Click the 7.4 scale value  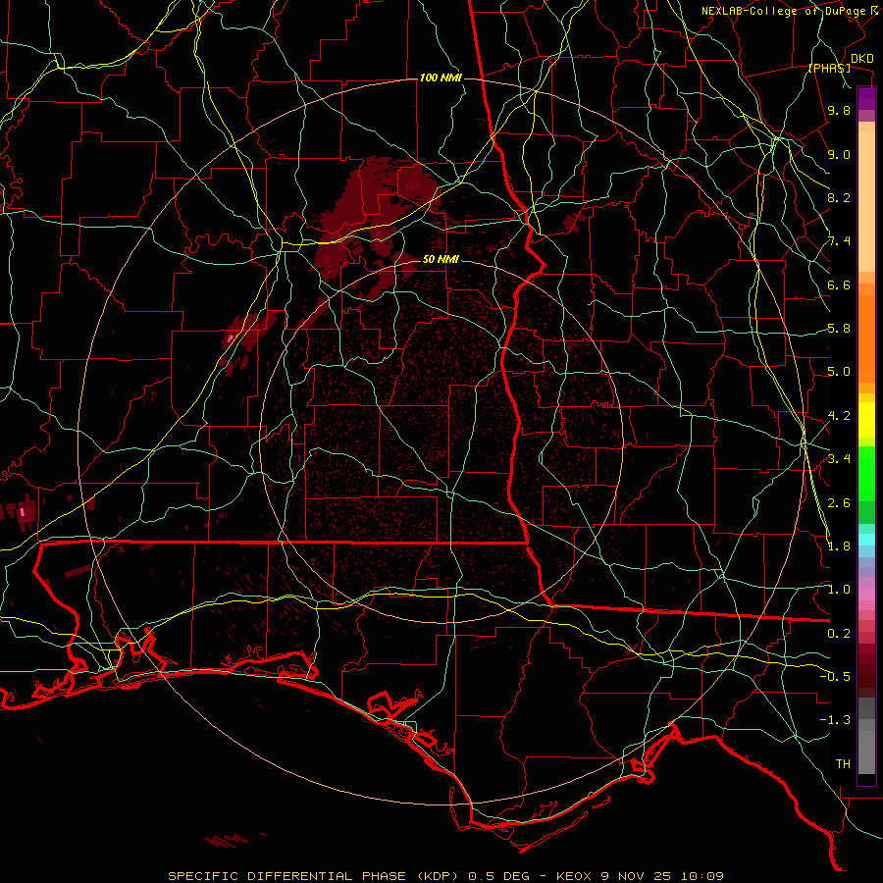click(x=839, y=241)
